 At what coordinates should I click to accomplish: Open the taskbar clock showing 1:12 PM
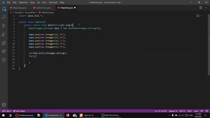pyautogui.click(x=198, y=115)
